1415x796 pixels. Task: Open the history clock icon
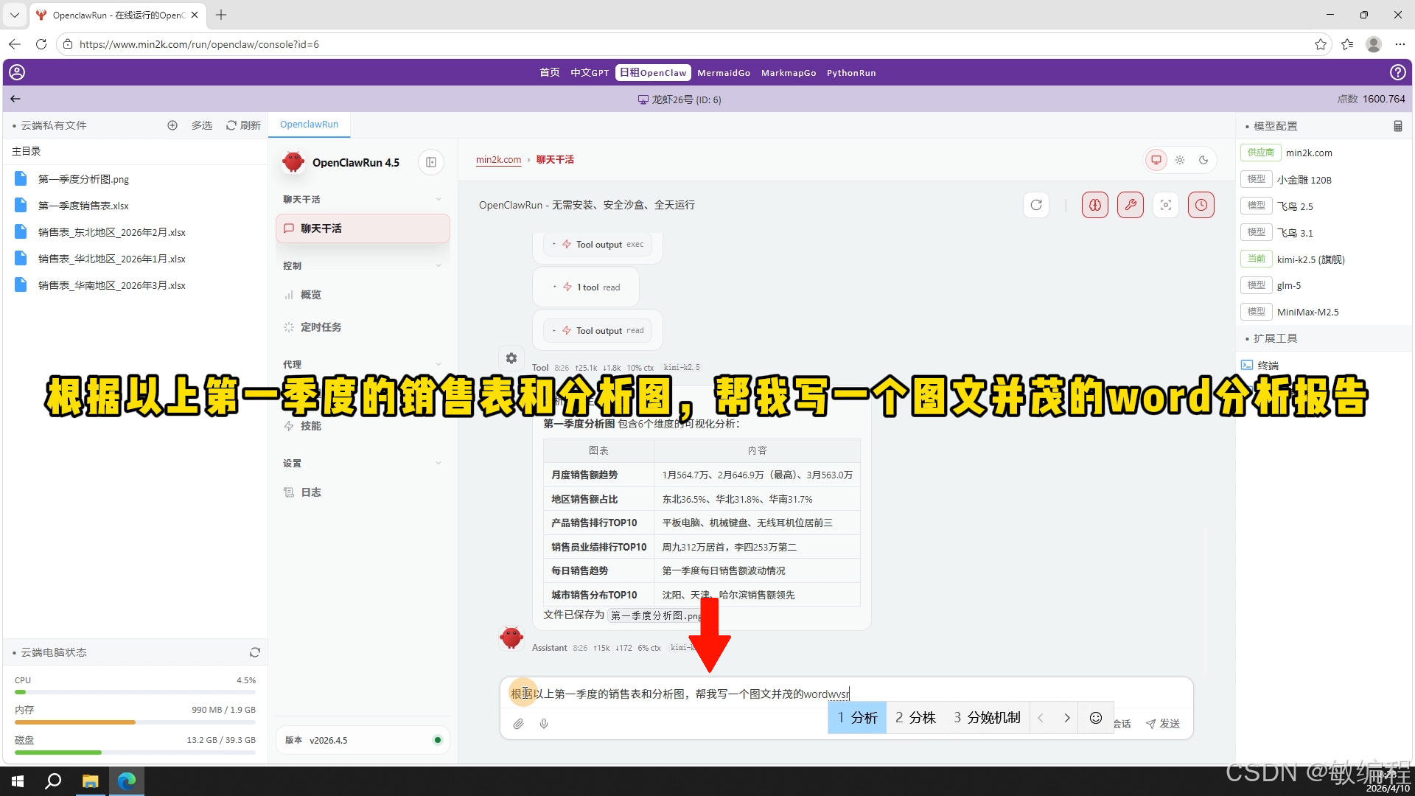(1201, 205)
